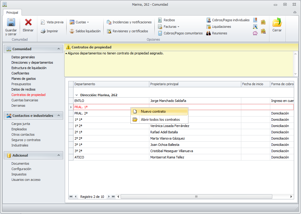Click the green-arrow Cerrar folder icon
Viewport: 301px width, 214px height.
[x=277, y=23]
